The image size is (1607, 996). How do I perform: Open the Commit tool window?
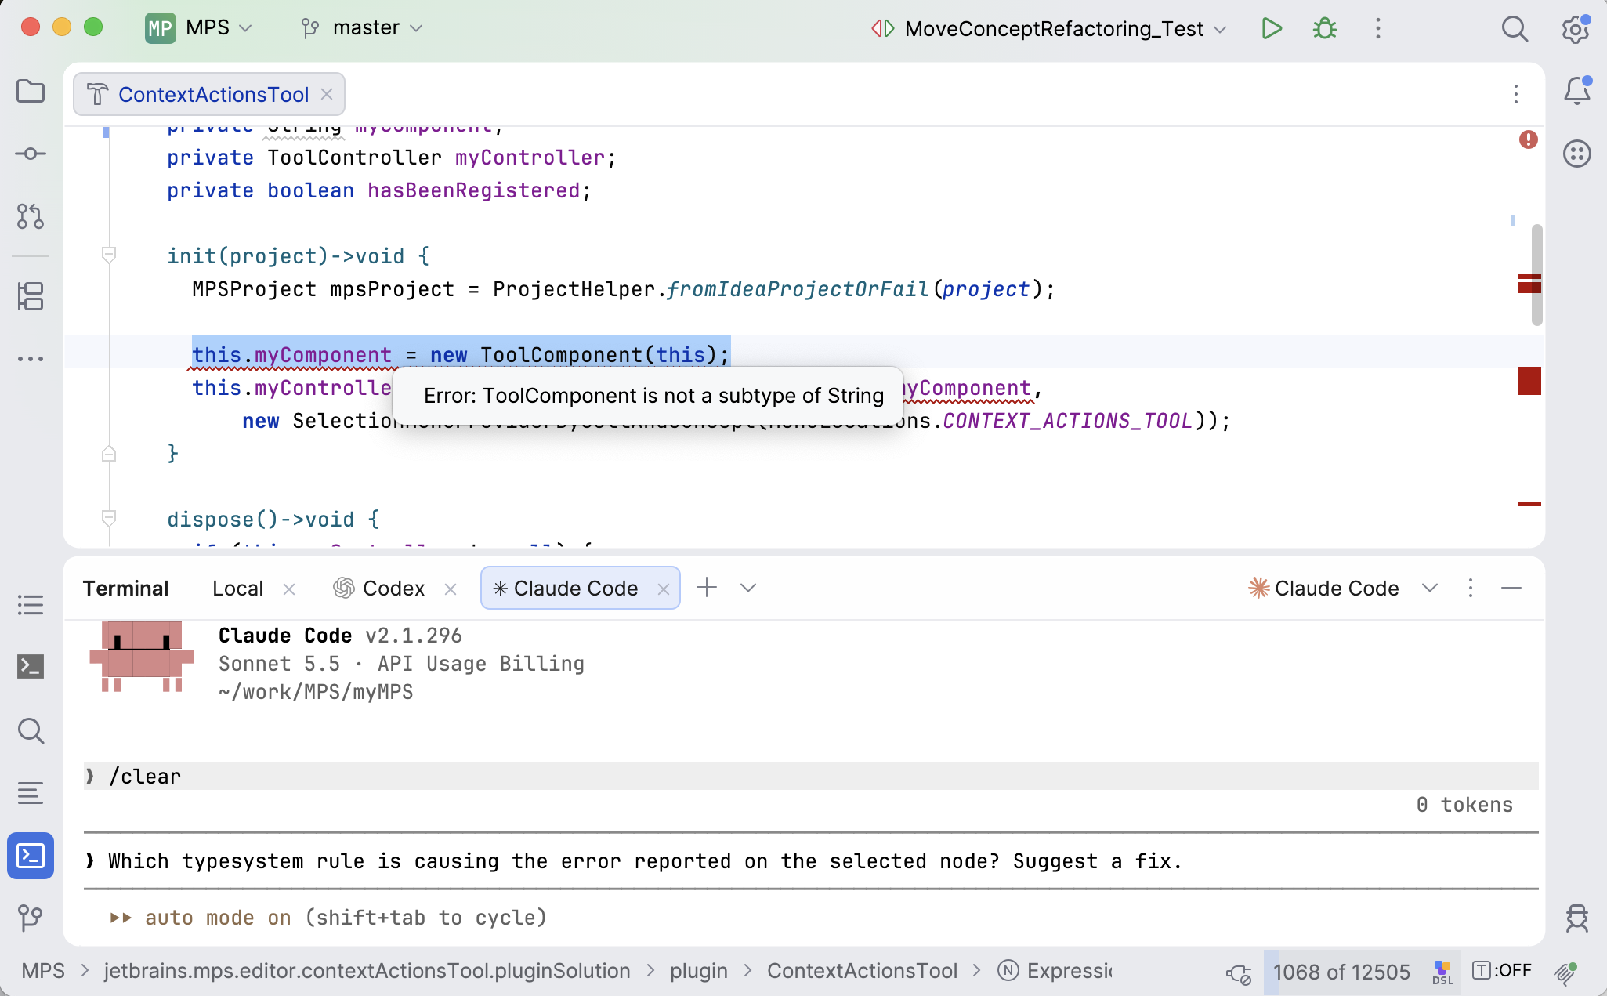click(31, 154)
